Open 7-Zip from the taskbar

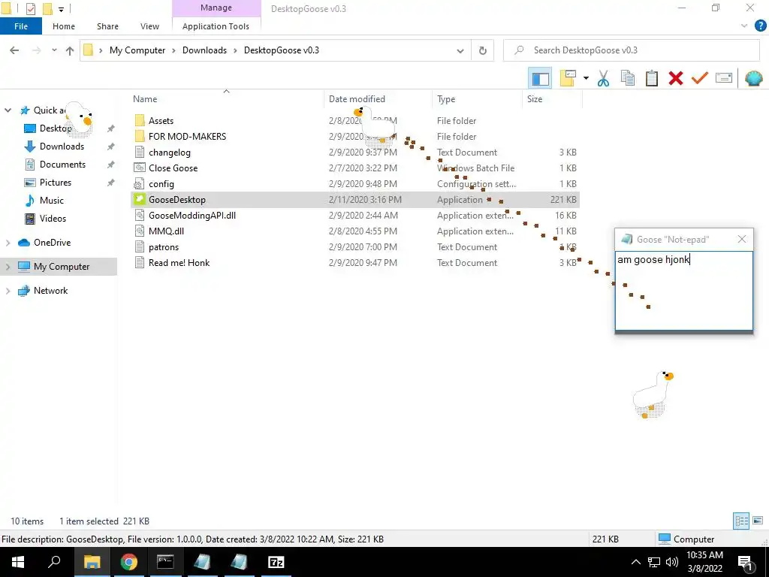(x=276, y=562)
